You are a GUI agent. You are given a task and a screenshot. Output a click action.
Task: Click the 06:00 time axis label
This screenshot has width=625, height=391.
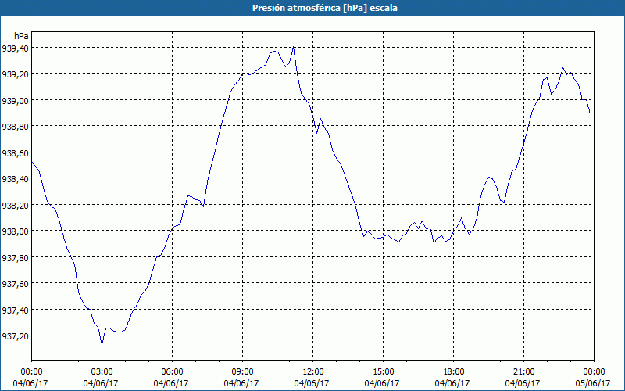[x=172, y=372]
